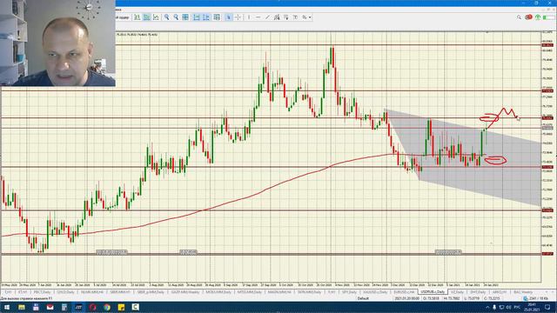Image resolution: width=557 pixels, height=313 pixels.
Task: Select the bar chart display icon
Action: click(x=138, y=17)
